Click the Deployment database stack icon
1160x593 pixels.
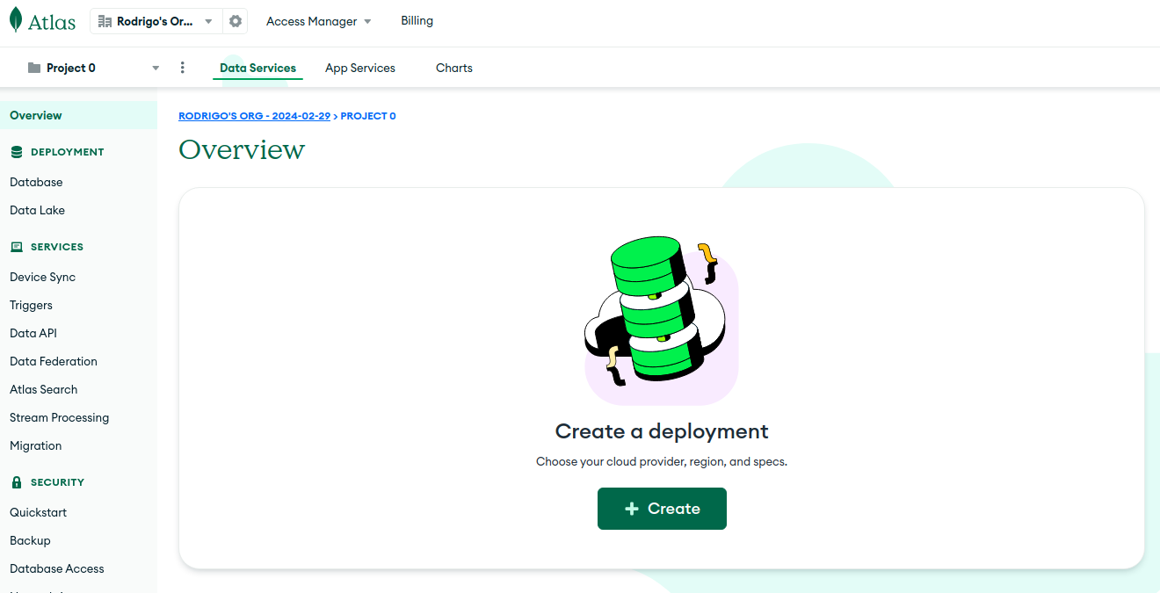(17, 152)
